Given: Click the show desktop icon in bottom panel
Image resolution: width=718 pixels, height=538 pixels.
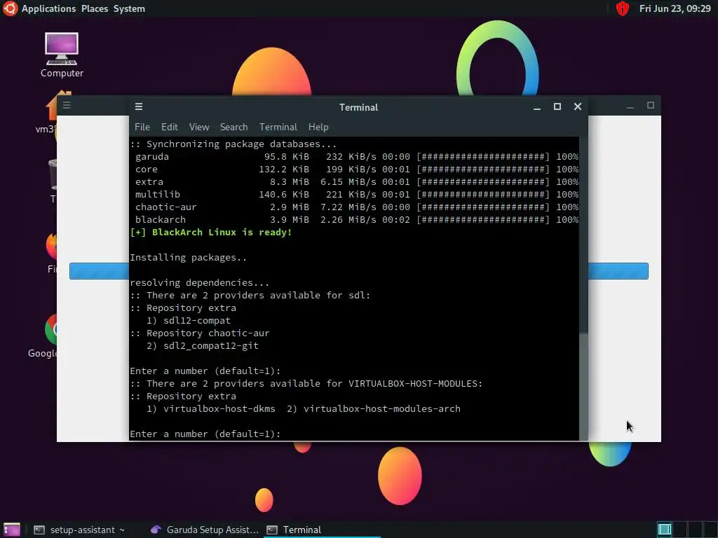Looking at the screenshot, I should pos(12,530).
